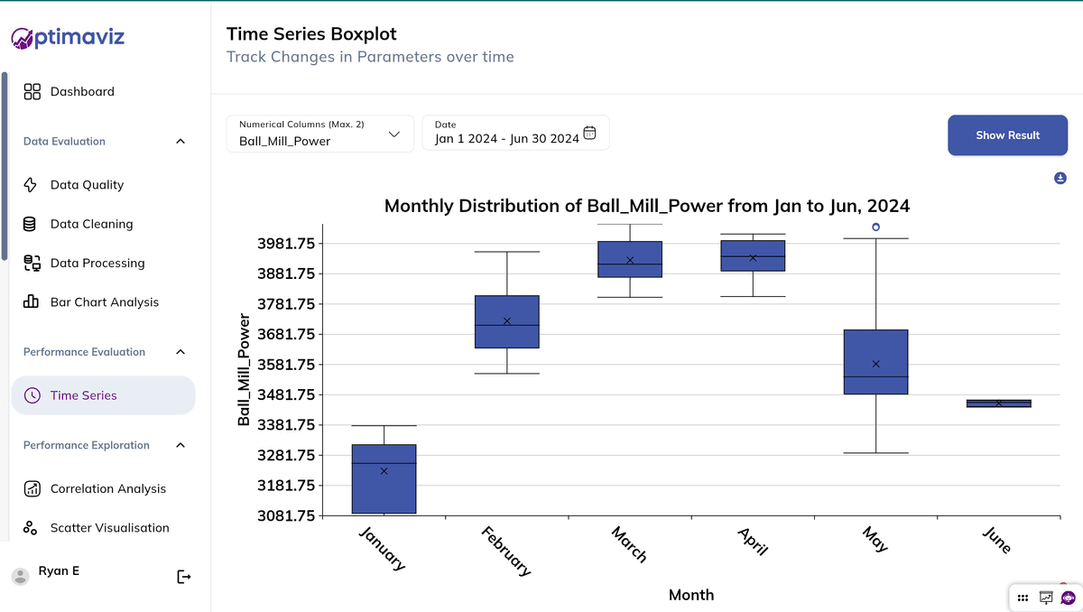Click the Optimaviz logo
The image size is (1083, 612).
(68, 38)
